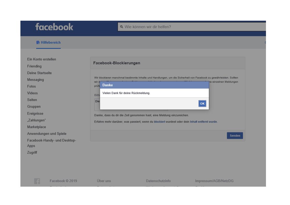Go to the 'Videos' help topic

(x=32, y=93)
